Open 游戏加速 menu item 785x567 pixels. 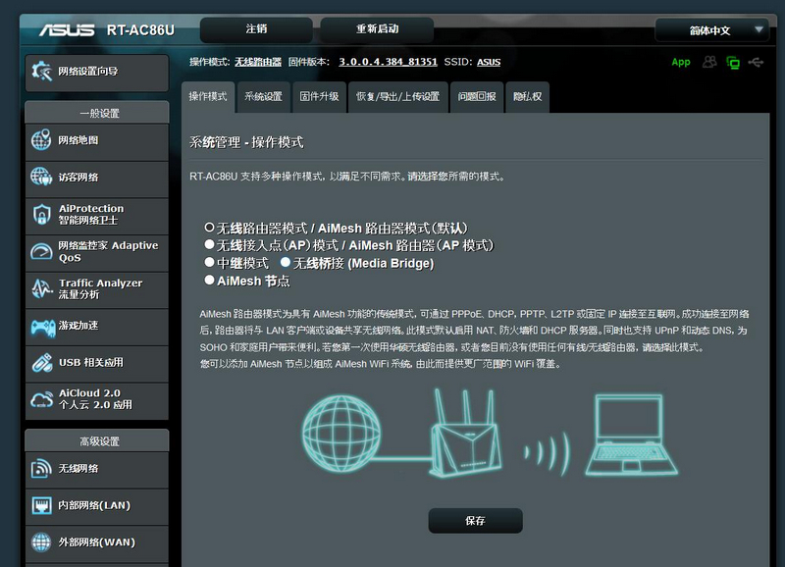[x=96, y=327]
